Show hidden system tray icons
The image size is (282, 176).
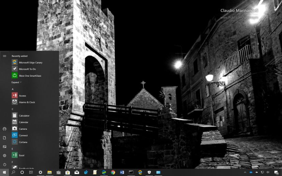(245, 172)
